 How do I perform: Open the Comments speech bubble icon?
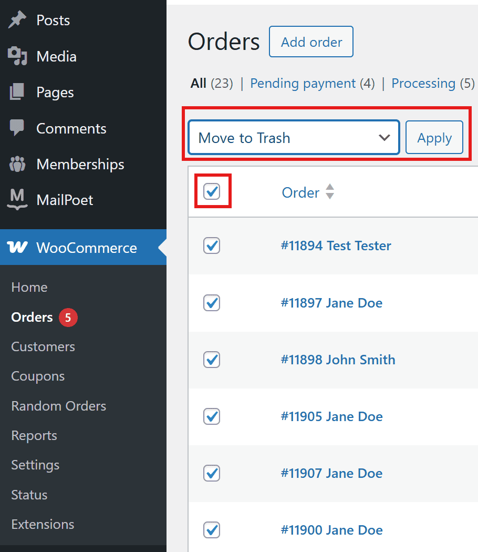coord(17,128)
